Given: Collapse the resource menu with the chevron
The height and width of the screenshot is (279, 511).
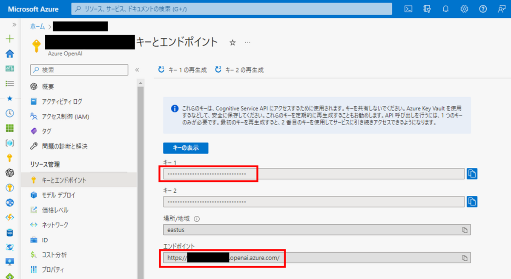Looking at the screenshot, I should coord(137,70).
